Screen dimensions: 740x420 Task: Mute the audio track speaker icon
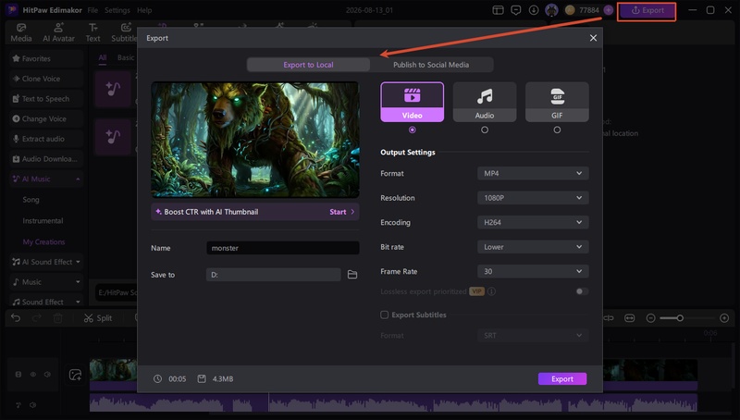pos(32,405)
